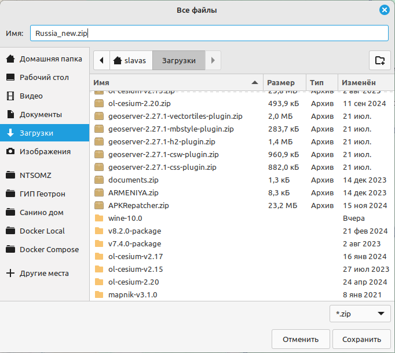Sort files by the Изменён column
395x353 pixels.
click(359, 83)
